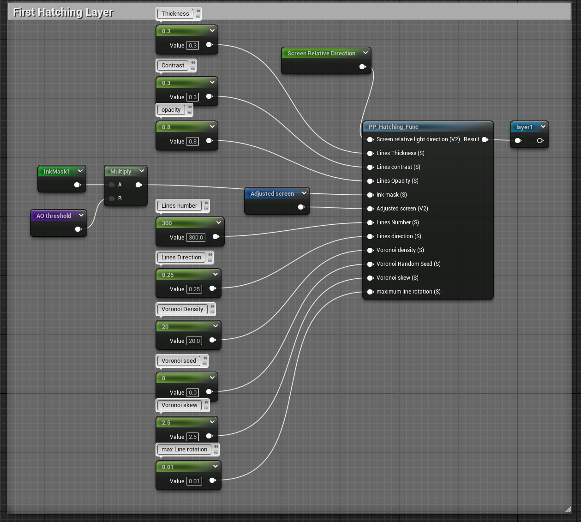Toggle bubble visibility button on Lines number comment
The width and height of the screenshot is (581, 522).
point(206,209)
